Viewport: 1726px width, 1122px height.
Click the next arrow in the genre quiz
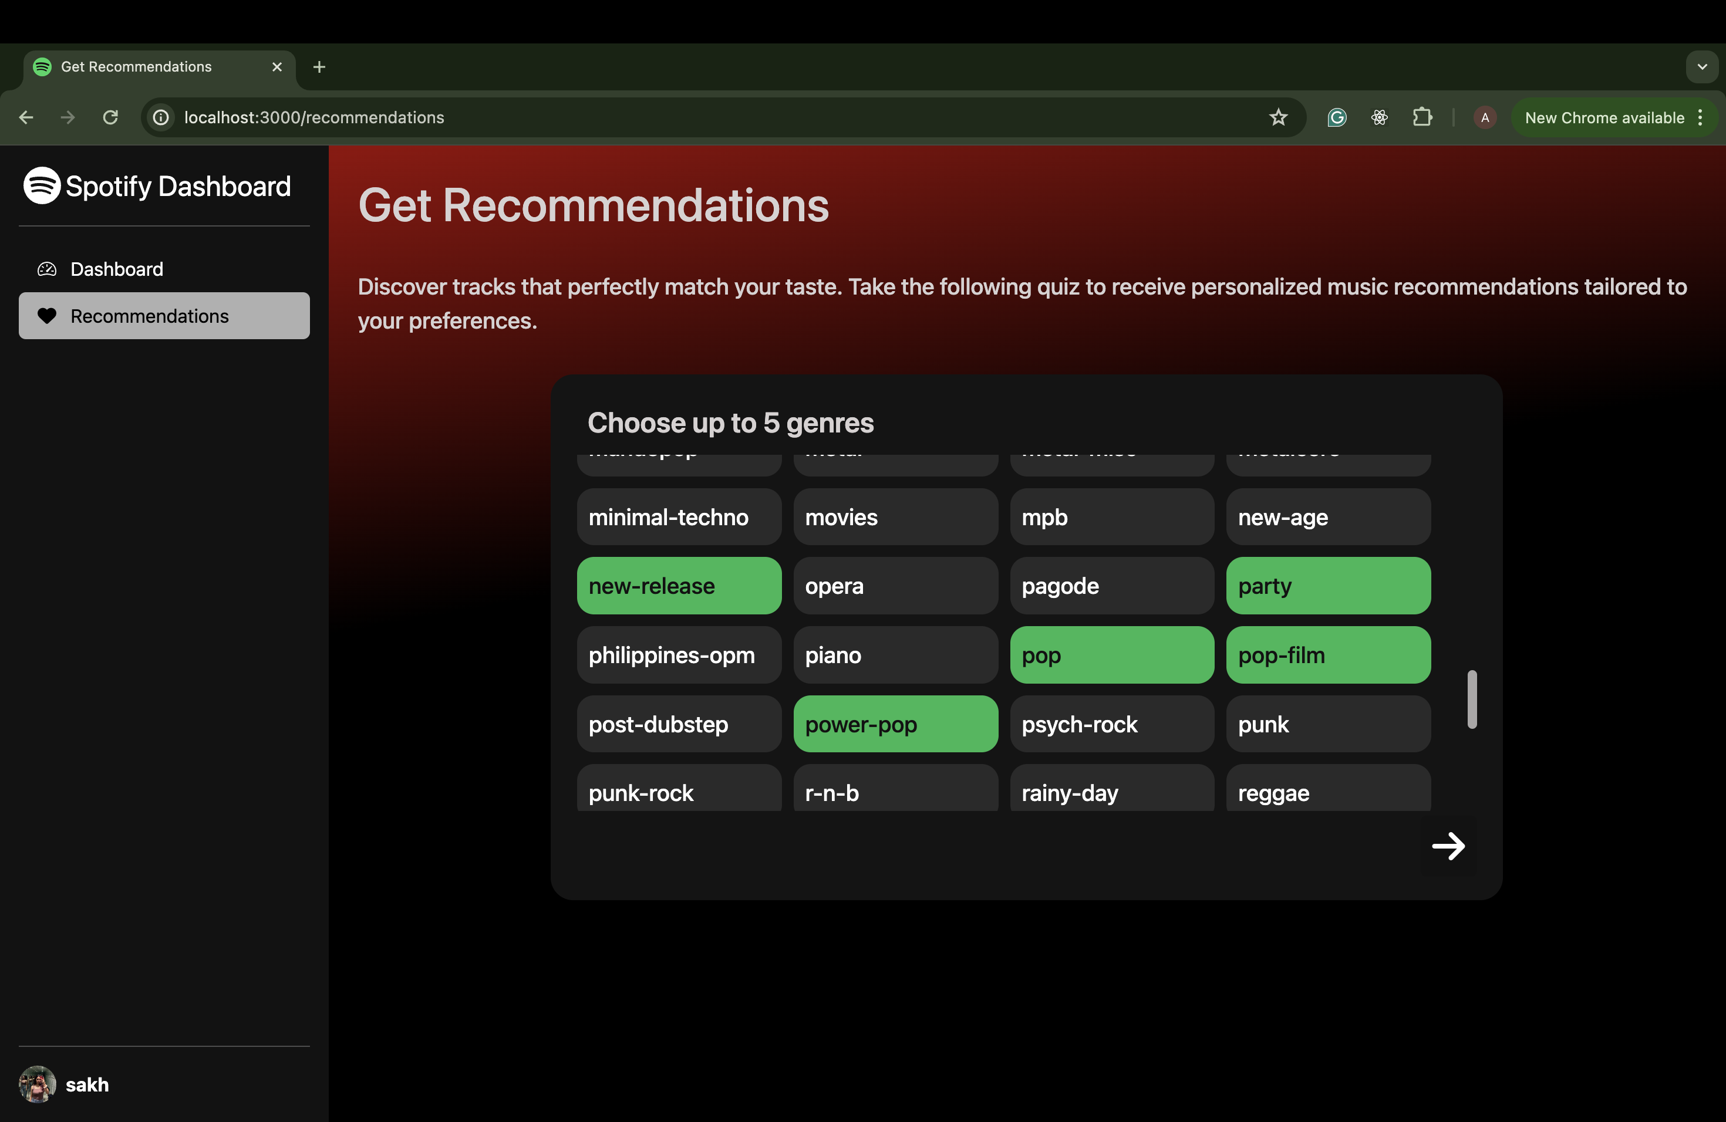(x=1448, y=846)
